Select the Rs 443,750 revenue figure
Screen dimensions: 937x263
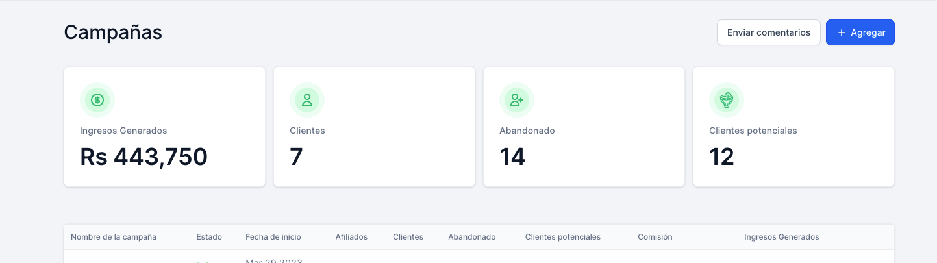[x=144, y=157]
